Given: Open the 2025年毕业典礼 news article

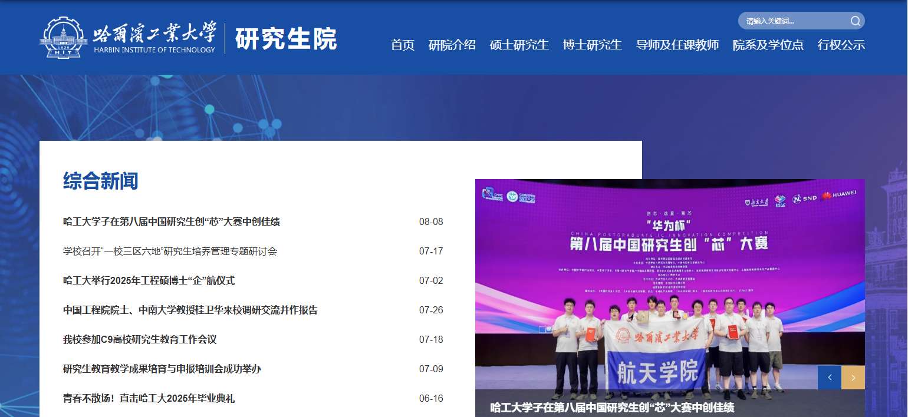Looking at the screenshot, I should pyautogui.click(x=149, y=399).
